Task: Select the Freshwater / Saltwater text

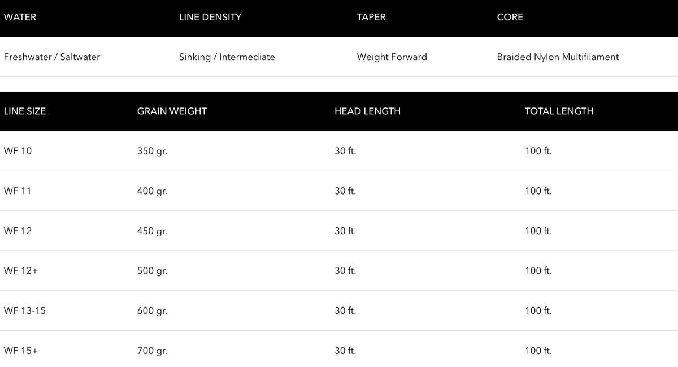Action: coord(51,57)
